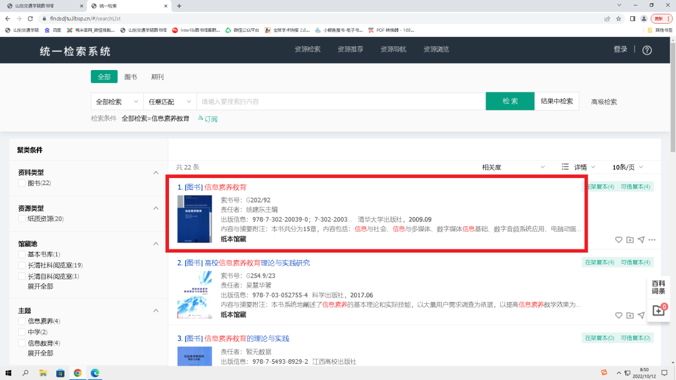Open Chrome profile avatar icon
The width and height of the screenshot is (676, 380).
click(643, 19)
